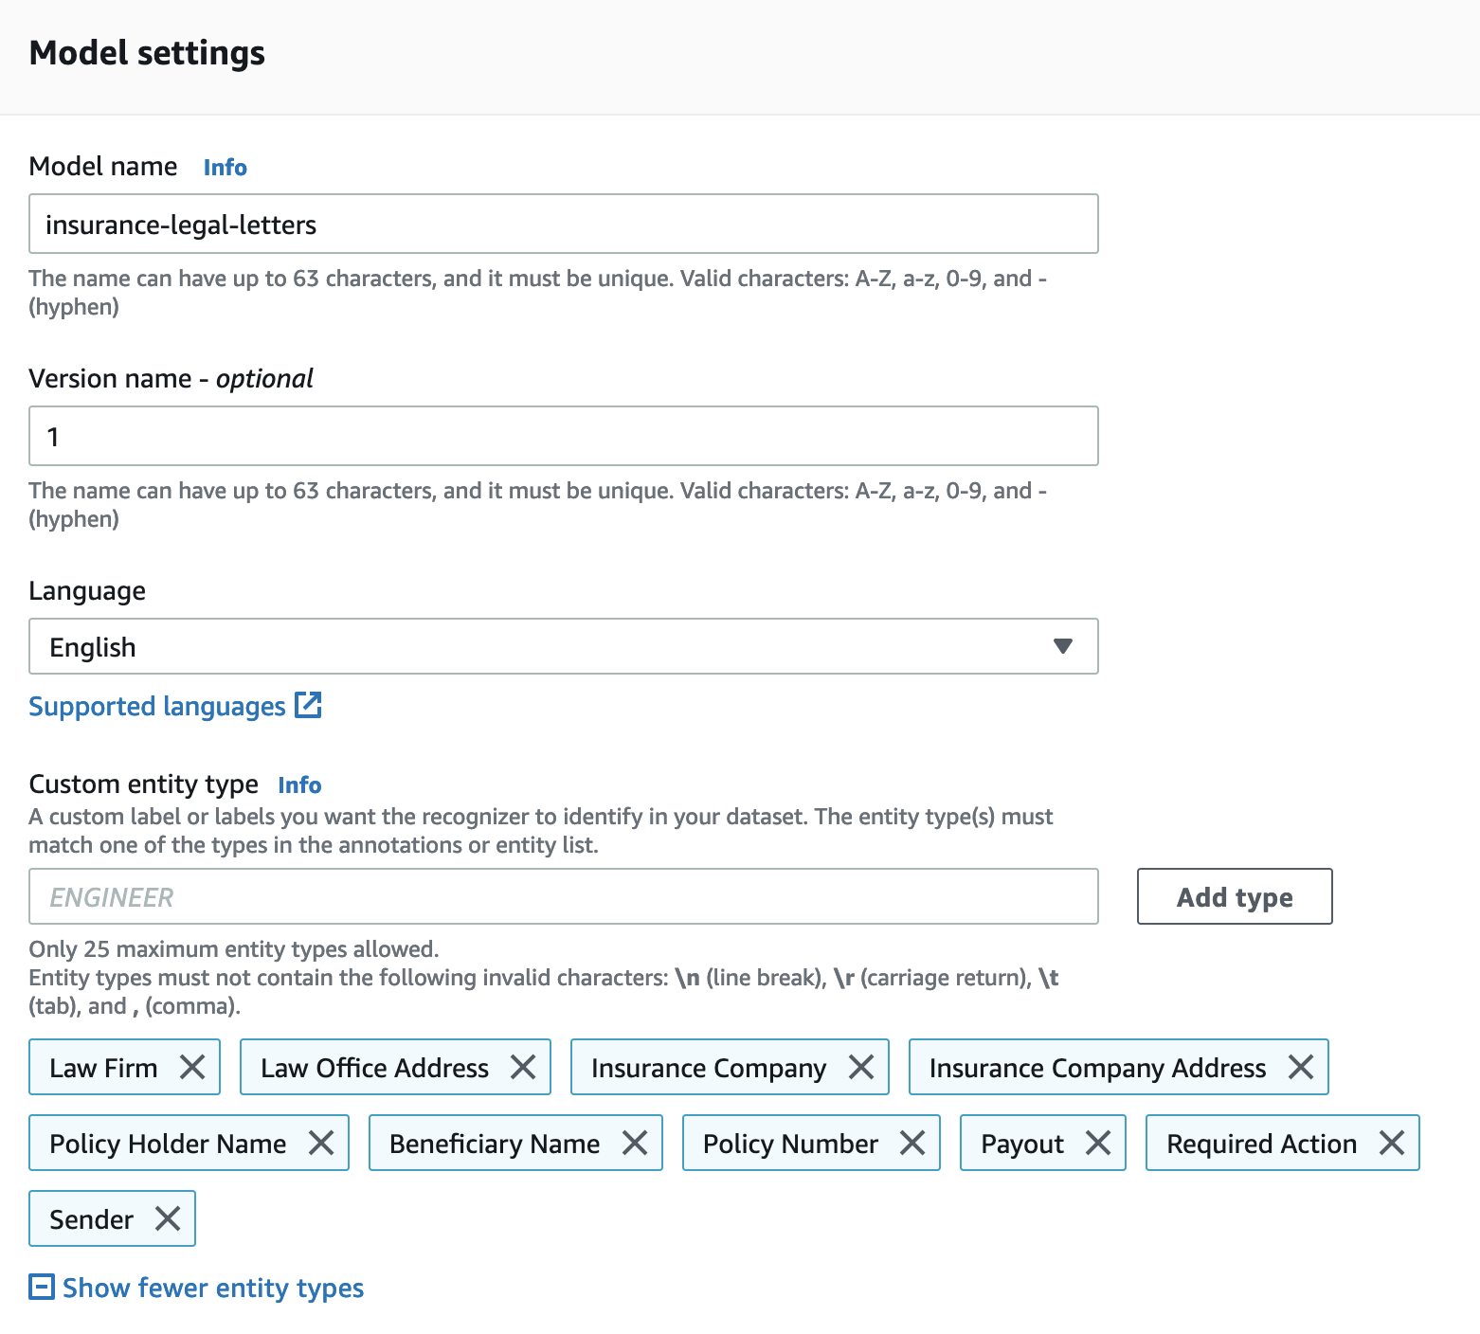Remove the Sender entity type
Screen dimensions: 1480x1334
point(168,1219)
